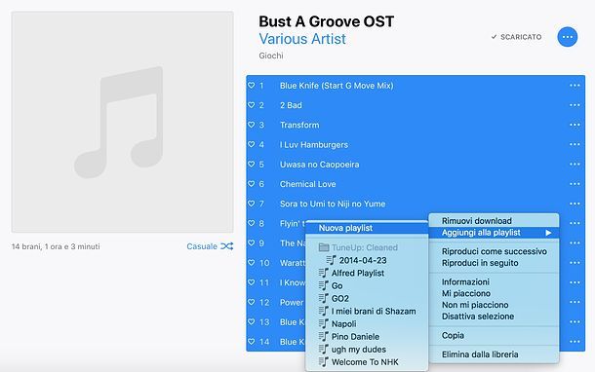Viewport: 595px width, 372px height.
Task: Open the ellipsis menu on track 10 row
Action: click(575, 263)
